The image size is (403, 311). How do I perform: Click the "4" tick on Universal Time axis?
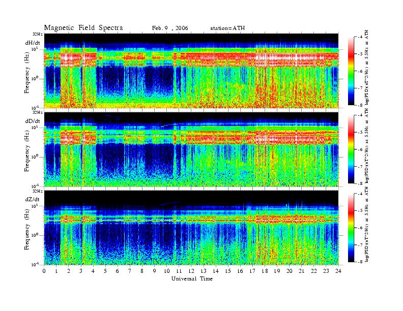[x=93, y=271]
